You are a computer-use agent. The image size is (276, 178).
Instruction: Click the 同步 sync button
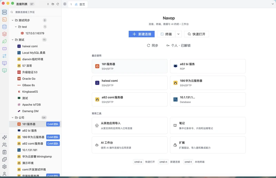click(x=152, y=46)
